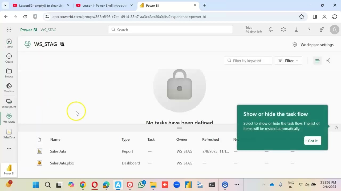Open the help question mark icon
Viewport: 341px width, 191px height.
pyautogui.click(x=309, y=30)
